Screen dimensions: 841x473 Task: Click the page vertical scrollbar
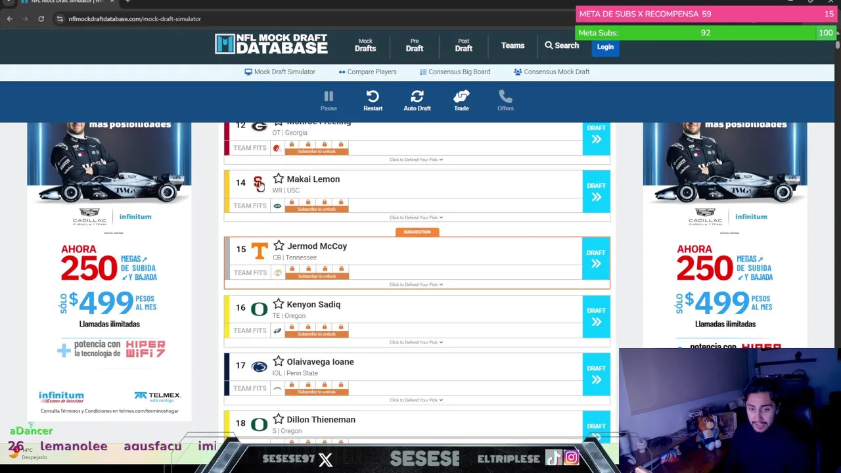pyautogui.click(x=838, y=45)
